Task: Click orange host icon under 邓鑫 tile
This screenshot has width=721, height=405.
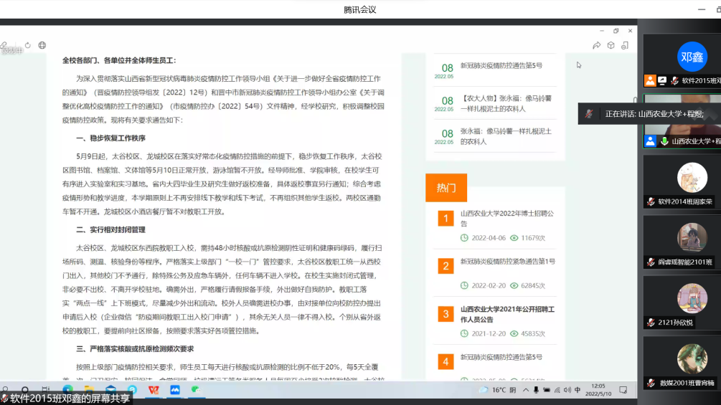Action: pos(650,81)
